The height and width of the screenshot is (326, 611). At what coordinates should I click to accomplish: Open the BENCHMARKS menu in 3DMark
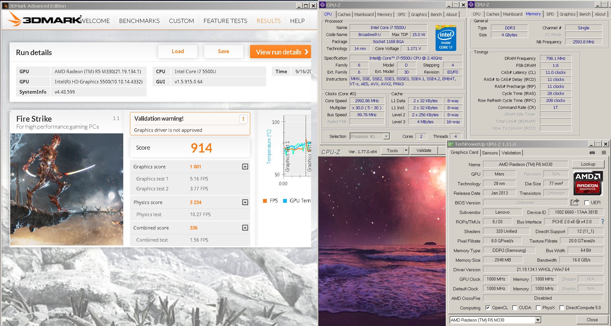139,21
